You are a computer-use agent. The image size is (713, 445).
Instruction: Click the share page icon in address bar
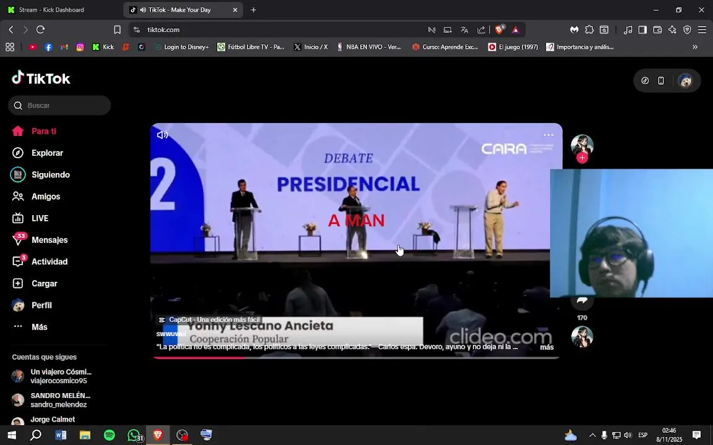pyautogui.click(x=481, y=30)
